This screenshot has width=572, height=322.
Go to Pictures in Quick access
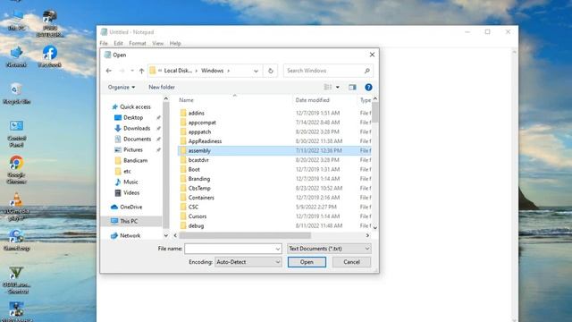coord(133,149)
